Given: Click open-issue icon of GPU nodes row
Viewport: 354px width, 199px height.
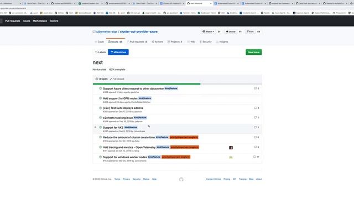Looking at the screenshot, I should click(x=101, y=98).
